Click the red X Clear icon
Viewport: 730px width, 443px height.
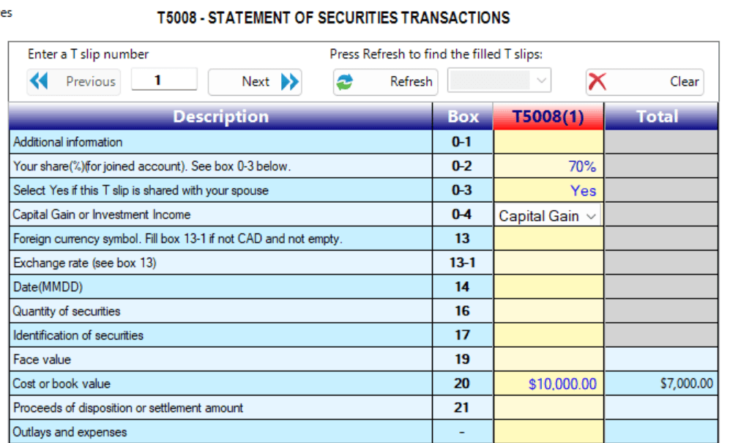(597, 82)
